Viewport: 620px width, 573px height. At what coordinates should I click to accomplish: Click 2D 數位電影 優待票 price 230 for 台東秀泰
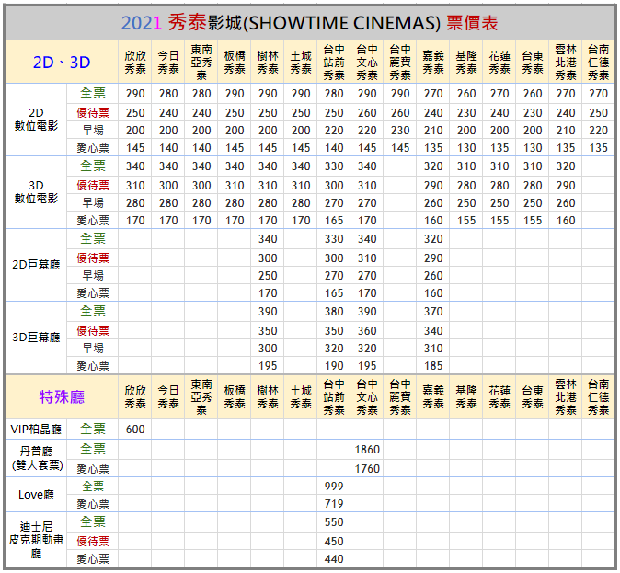pyautogui.click(x=533, y=113)
